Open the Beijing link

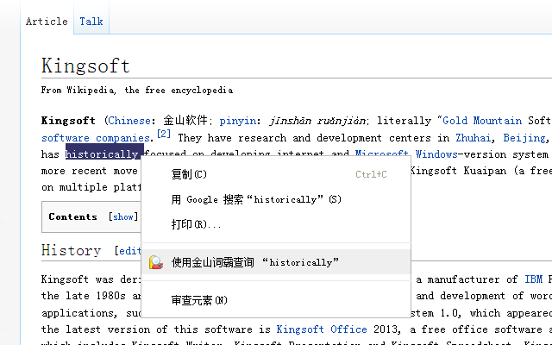(524, 138)
